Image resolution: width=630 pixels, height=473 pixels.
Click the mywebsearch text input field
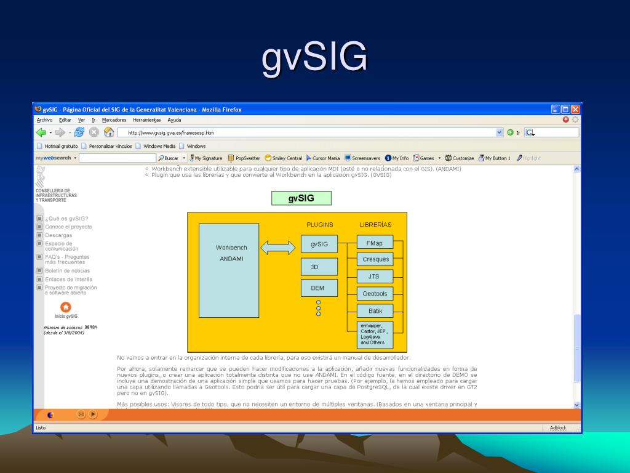pos(118,158)
